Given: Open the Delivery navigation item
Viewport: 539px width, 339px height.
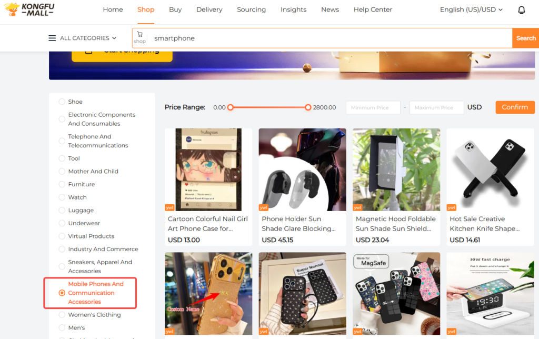Looking at the screenshot, I should [209, 9].
